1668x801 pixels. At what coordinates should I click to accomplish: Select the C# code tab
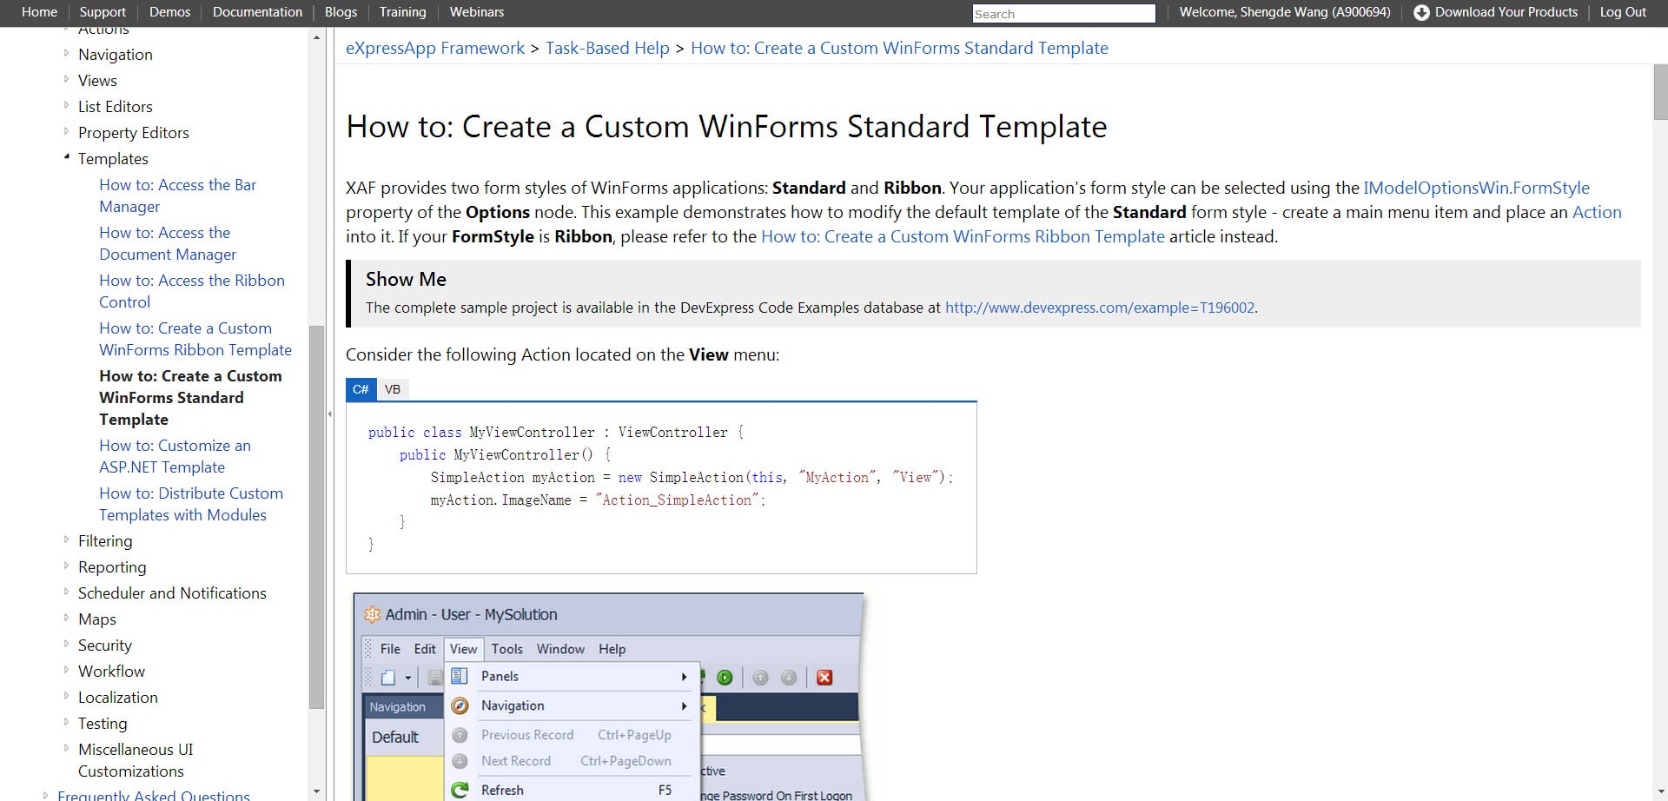click(361, 389)
